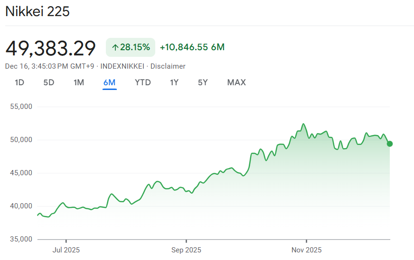The height and width of the screenshot is (260, 414).
Task: Click the chart's highest peak point
Action: 303,124
